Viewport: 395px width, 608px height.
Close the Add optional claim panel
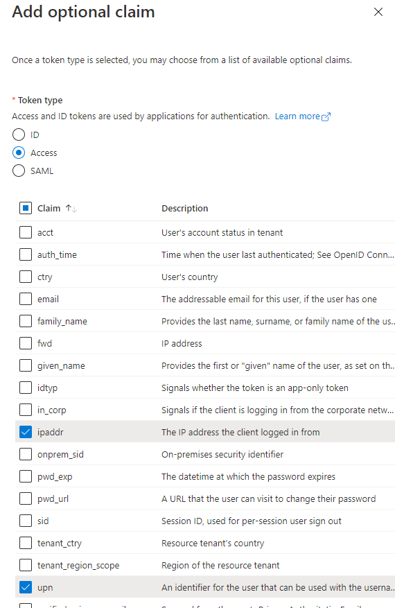click(x=378, y=12)
